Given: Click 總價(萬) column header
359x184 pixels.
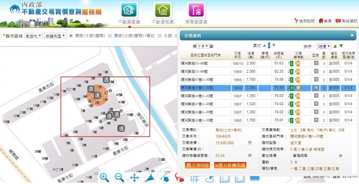Looking at the screenshot, I should [251, 56].
